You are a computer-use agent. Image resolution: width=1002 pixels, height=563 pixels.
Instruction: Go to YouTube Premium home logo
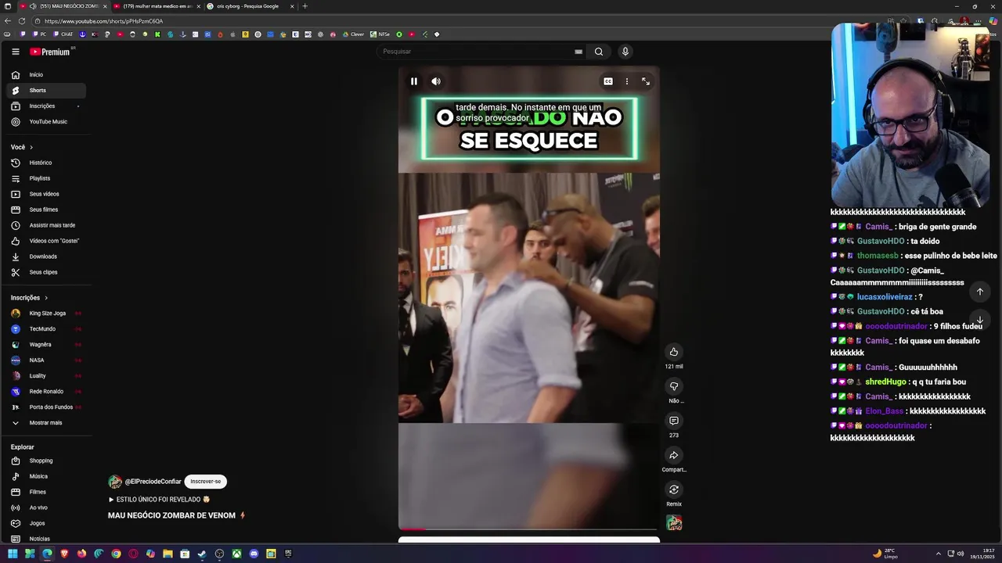click(52, 52)
